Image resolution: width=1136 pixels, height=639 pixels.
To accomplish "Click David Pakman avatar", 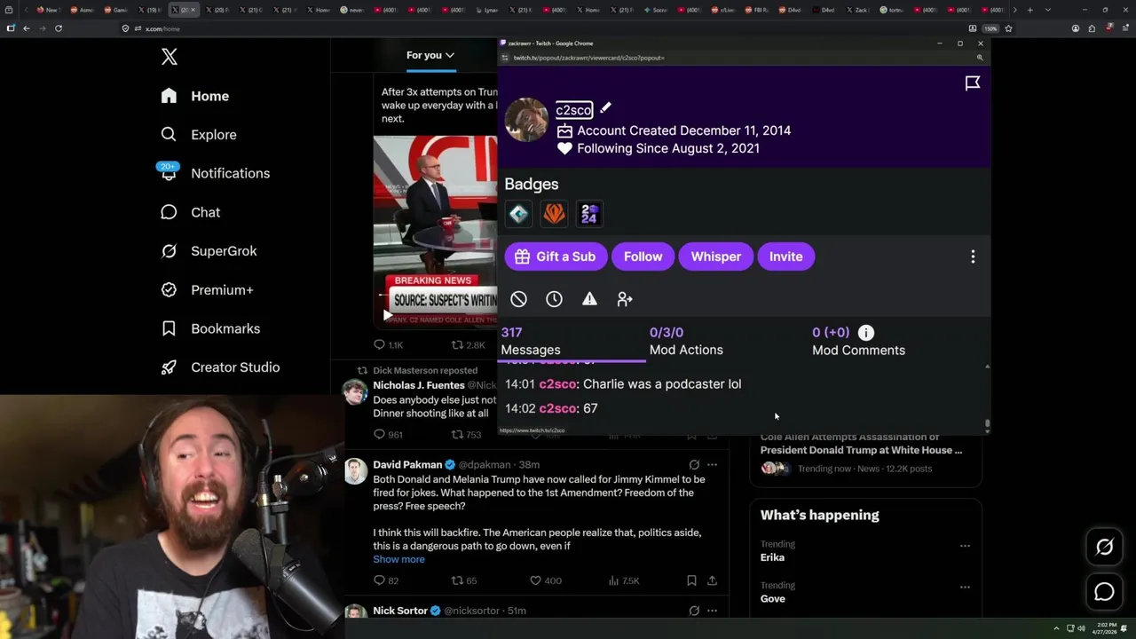I will pyautogui.click(x=355, y=471).
